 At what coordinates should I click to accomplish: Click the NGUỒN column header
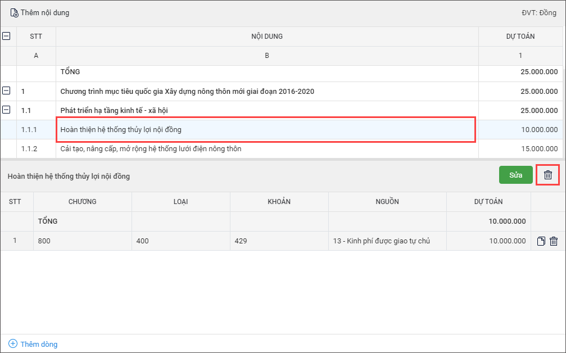[387, 202]
